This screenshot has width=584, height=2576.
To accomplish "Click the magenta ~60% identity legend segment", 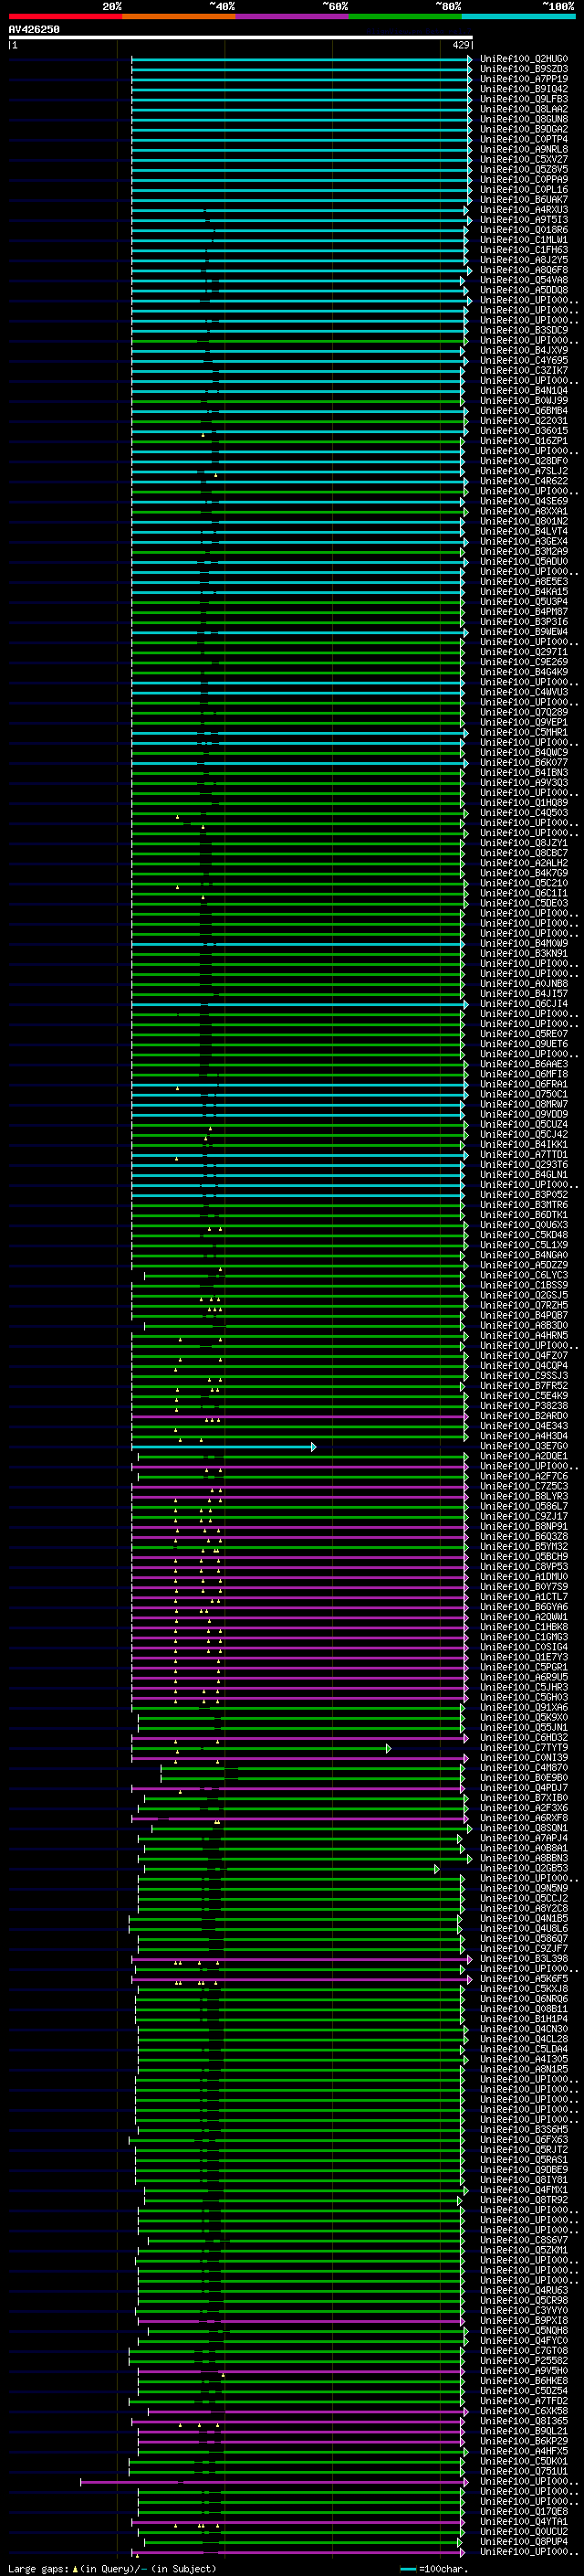I will pyautogui.click(x=291, y=16).
